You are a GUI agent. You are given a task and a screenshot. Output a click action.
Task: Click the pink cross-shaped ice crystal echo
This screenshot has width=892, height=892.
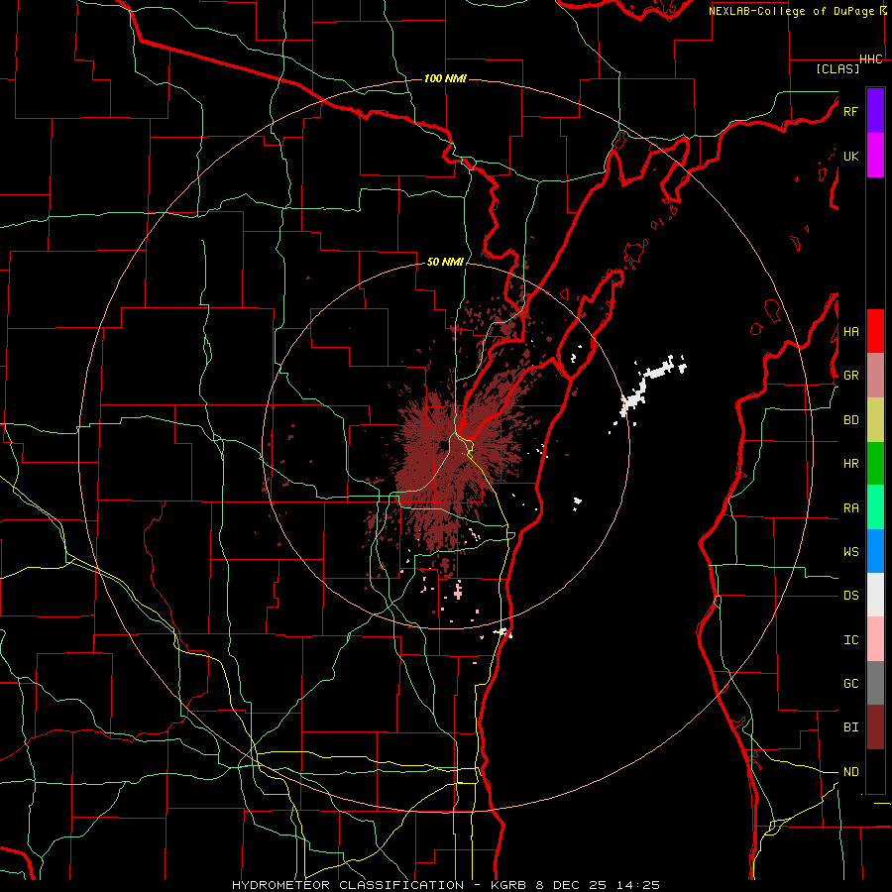pyautogui.click(x=458, y=592)
